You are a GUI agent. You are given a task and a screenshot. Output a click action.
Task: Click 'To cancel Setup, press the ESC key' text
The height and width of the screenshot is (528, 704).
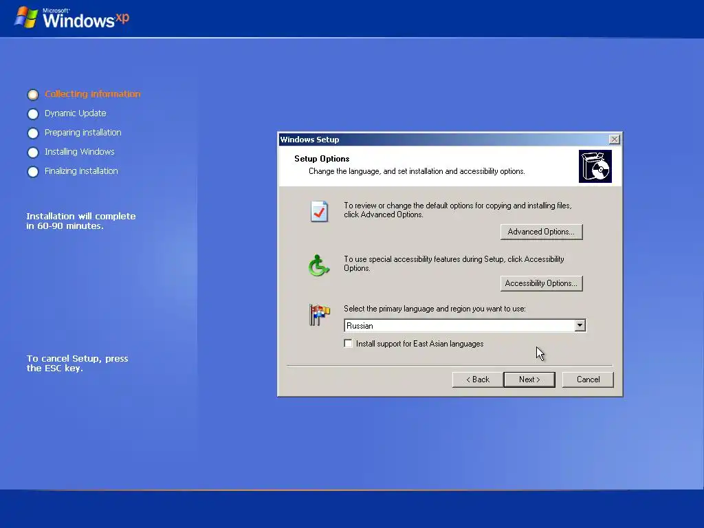tap(77, 363)
